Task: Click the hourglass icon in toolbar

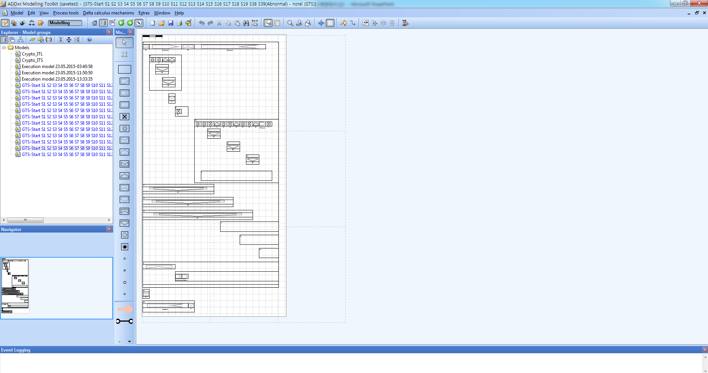Action: [406, 23]
